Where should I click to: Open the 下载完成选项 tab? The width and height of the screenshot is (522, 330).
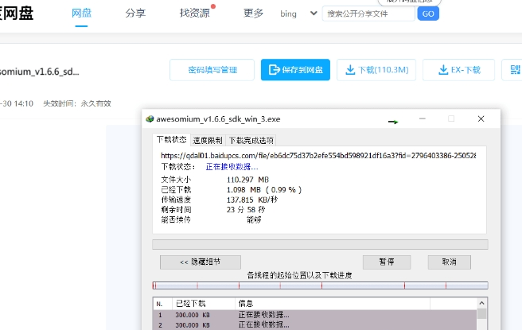click(251, 140)
